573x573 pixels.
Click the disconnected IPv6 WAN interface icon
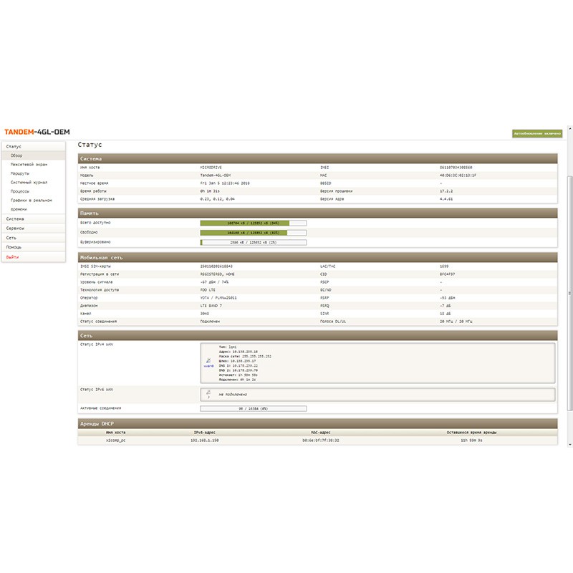tap(208, 393)
